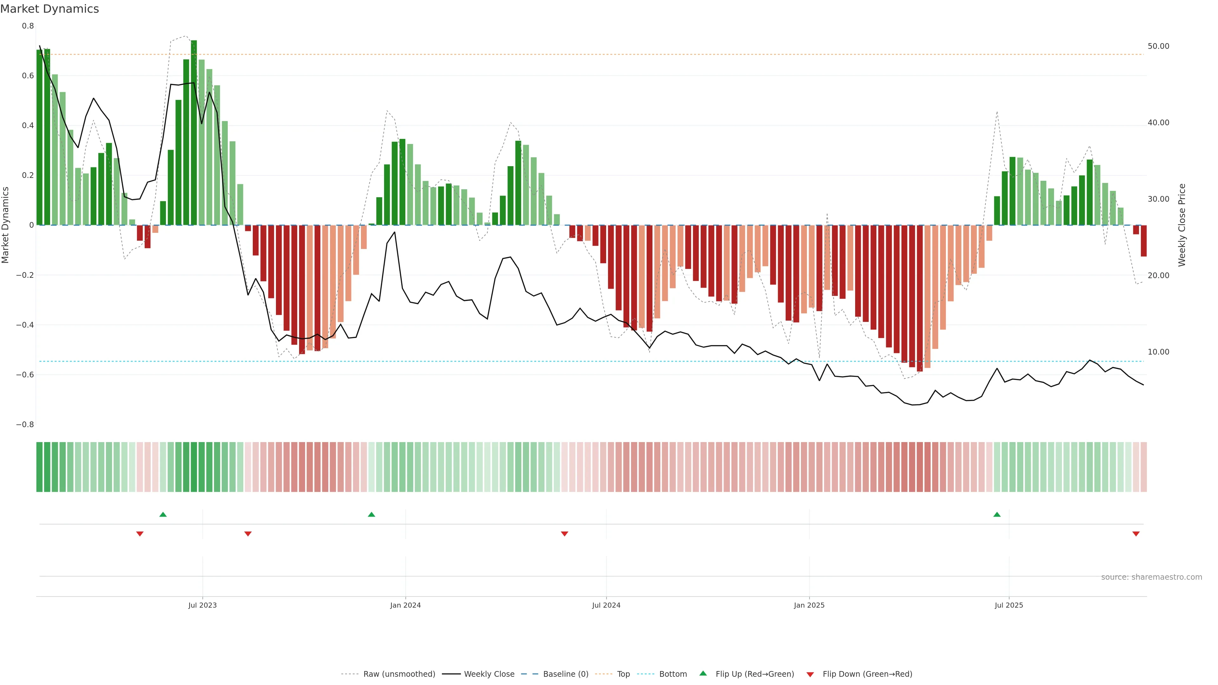This screenshot has width=1218, height=685.
Task: Click green triangle icon in the legend
Action: [x=703, y=673]
